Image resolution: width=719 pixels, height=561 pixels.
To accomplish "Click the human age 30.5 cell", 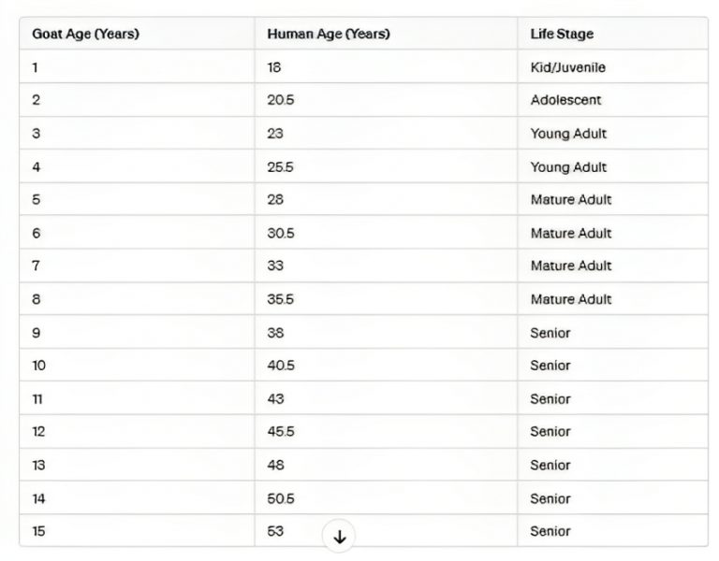I will [386, 233].
